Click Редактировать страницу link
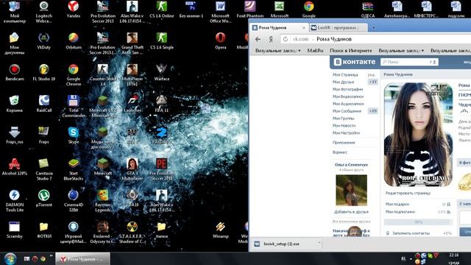This screenshot has height=265, width=471. (408, 193)
